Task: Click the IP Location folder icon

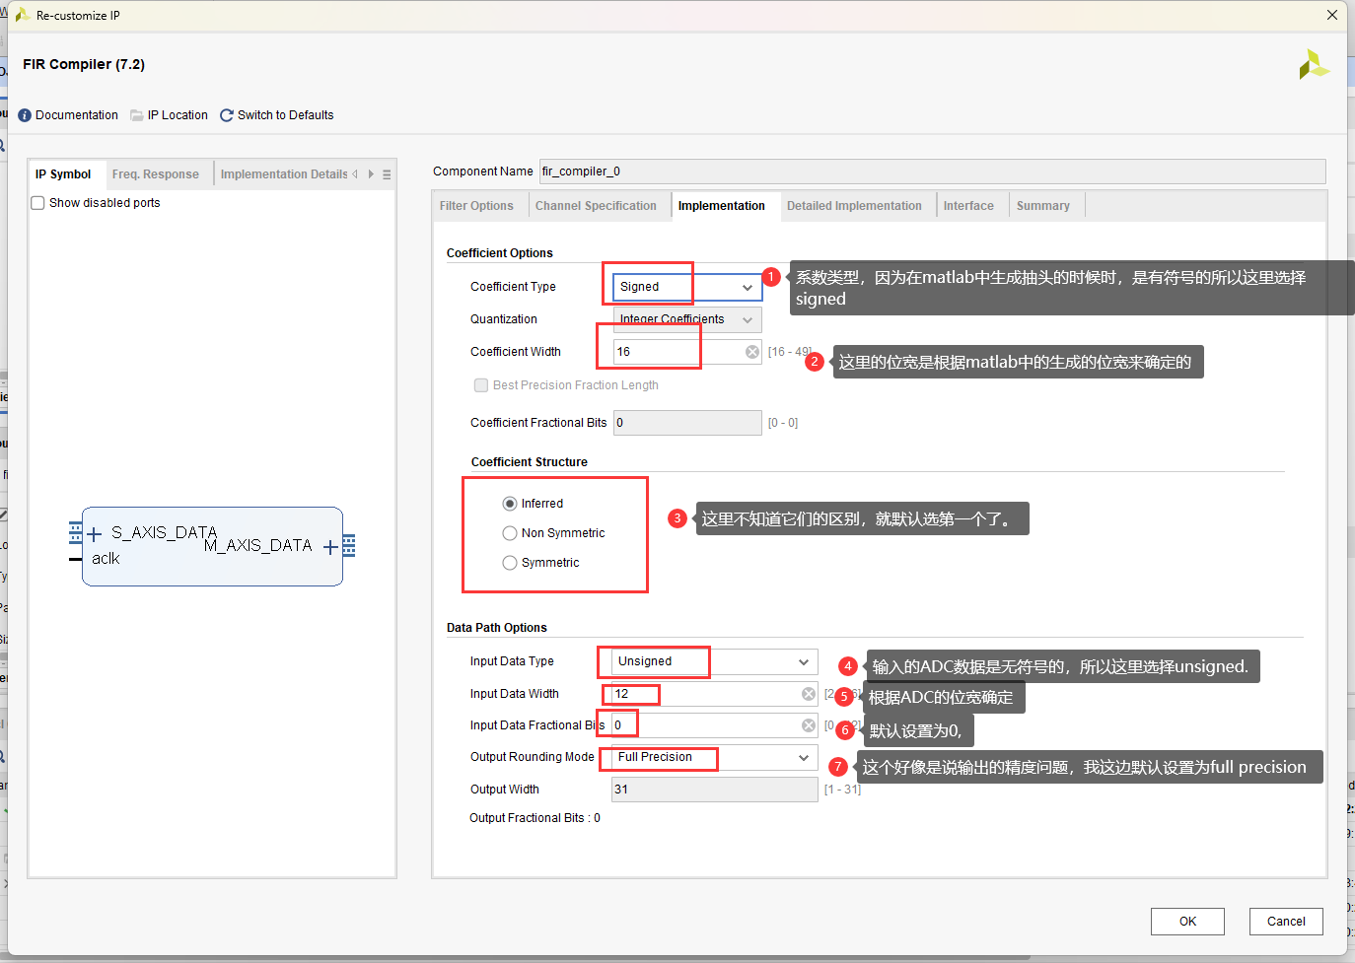Action: pyautogui.click(x=137, y=115)
